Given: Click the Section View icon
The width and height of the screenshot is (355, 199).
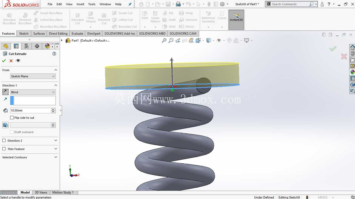Looking at the screenshot, I should (185, 40).
